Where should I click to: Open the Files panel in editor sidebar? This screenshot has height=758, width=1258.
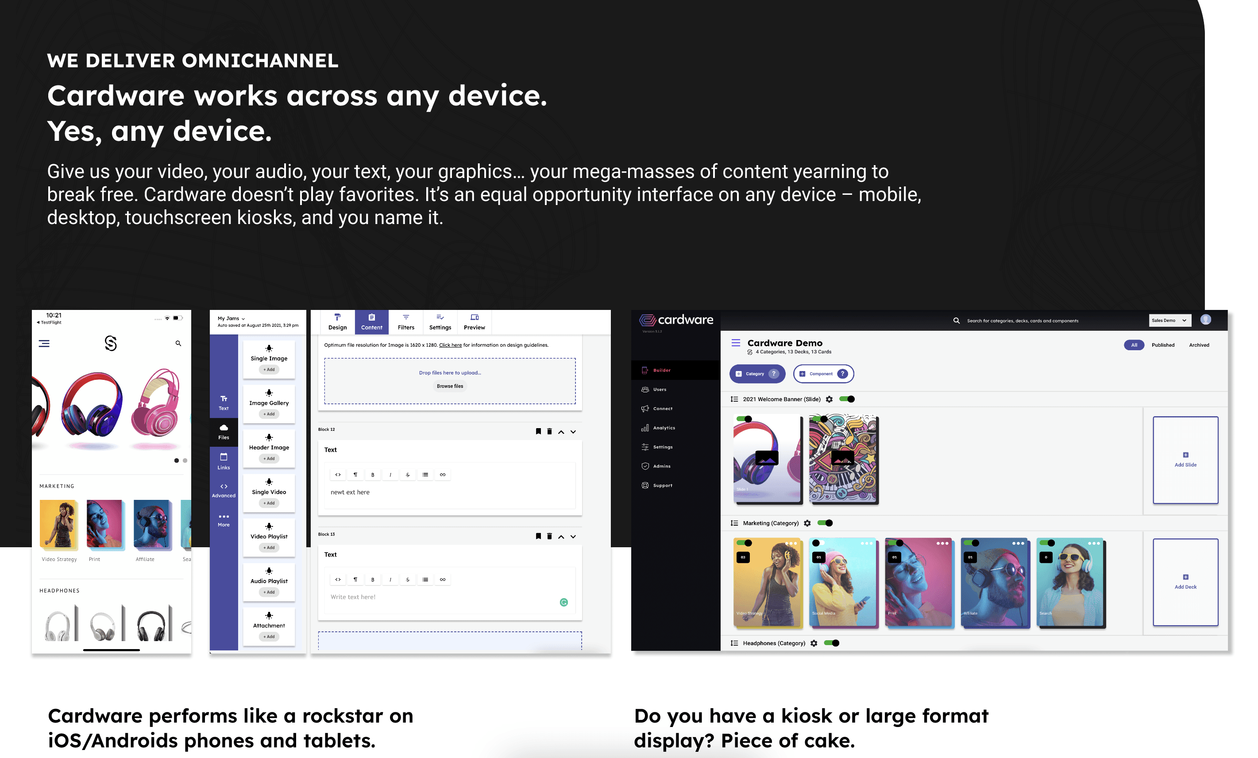224,432
